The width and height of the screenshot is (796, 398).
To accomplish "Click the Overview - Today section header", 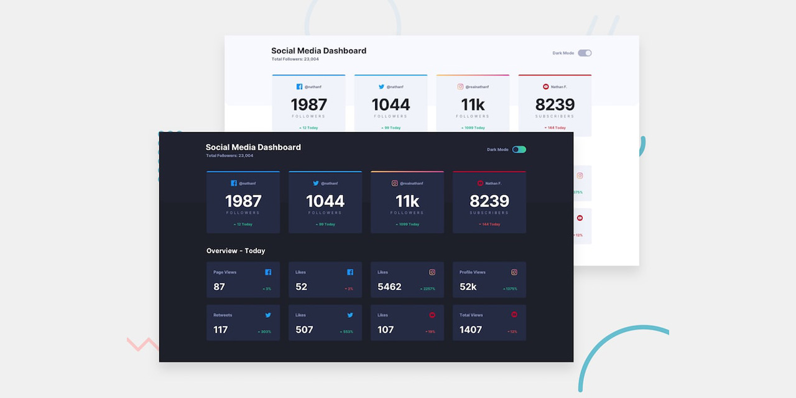I will 235,251.
